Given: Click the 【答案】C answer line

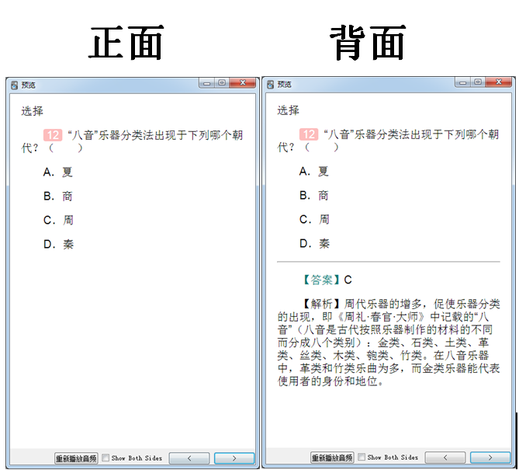Looking at the screenshot, I should pyautogui.click(x=327, y=280).
